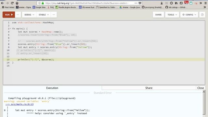Show site information icon in address bar
This screenshot has width=208, height=117.
[x=40, y=3]
